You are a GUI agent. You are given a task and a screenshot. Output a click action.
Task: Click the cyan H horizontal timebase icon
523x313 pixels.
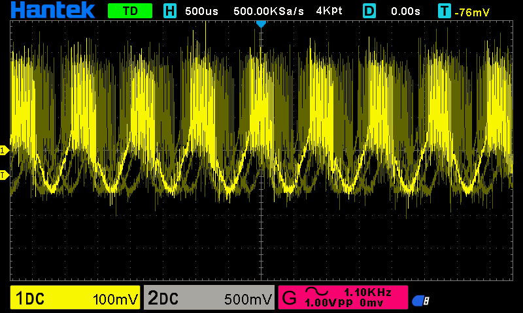(170, 11)
